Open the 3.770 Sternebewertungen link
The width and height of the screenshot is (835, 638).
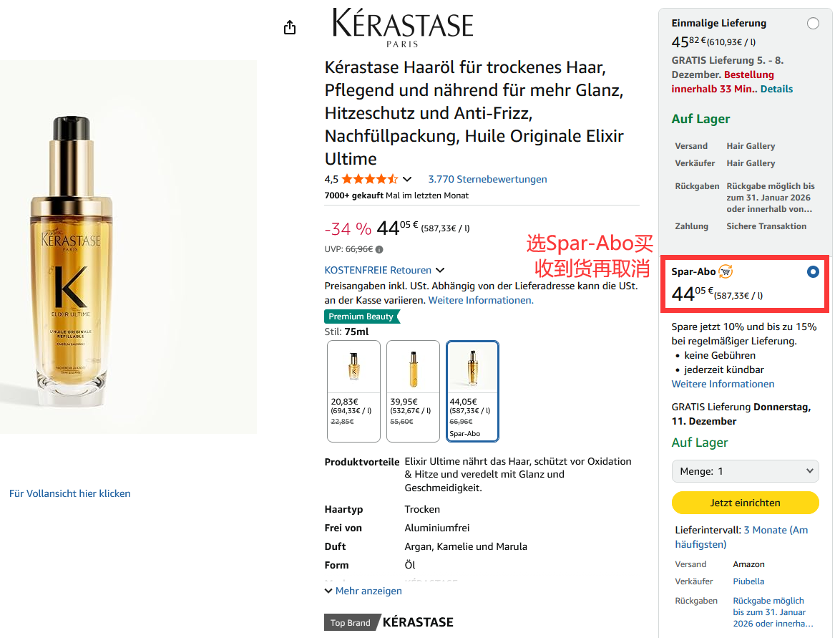coord(487,179)
